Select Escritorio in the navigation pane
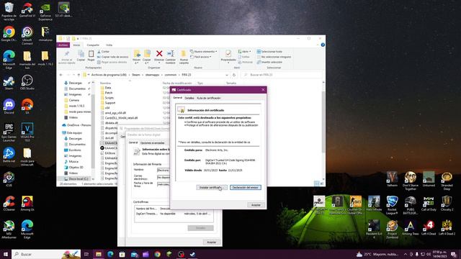The image size is (461, 259). click(75, 150)
